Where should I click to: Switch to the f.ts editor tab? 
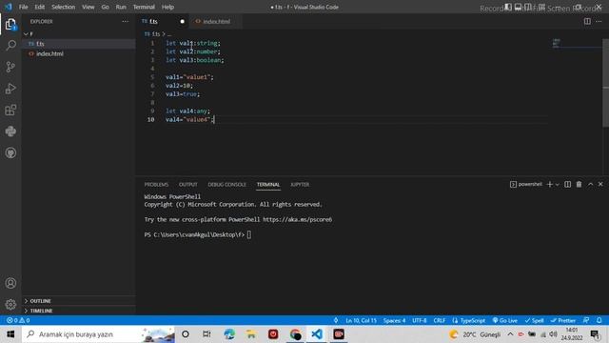(163, 21)
